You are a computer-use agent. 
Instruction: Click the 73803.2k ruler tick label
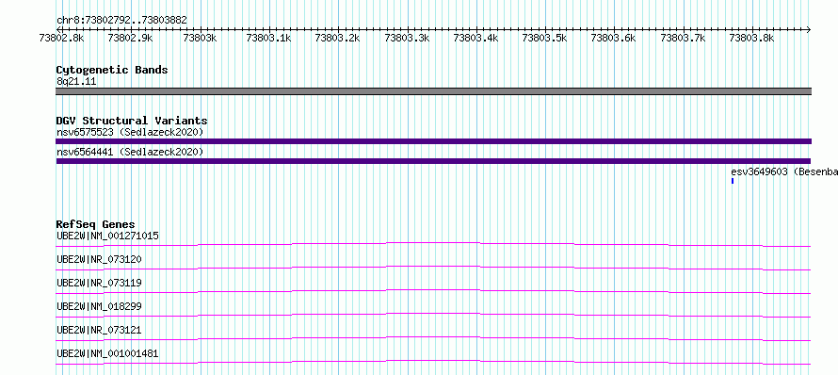pyautogui.click(x=338, y=38)
